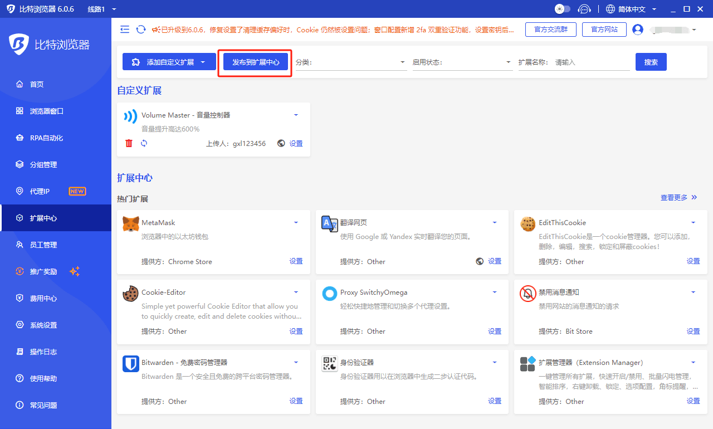Image resolution: width=713 pixels, height=429 pixels.
Task: Click 添加自定义扩展 button
Action: point(169,62)
